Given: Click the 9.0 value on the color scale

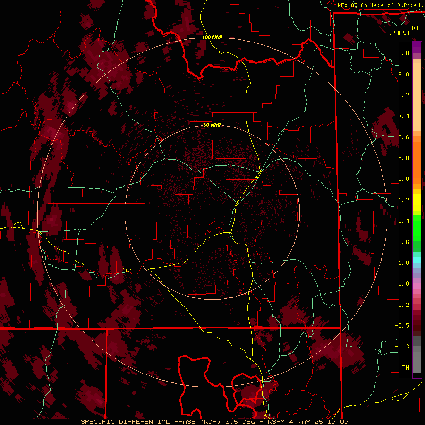Looking at the screenshot, I should click(404, 74).
